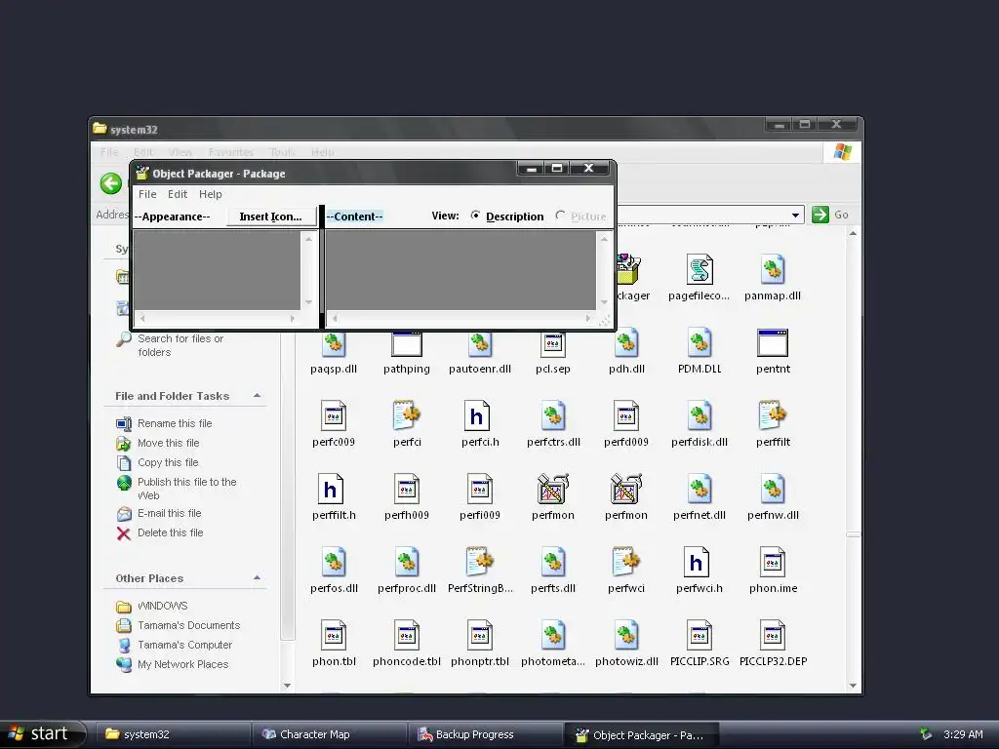
Task: Select the pathping application icon
Action: point(407,344)
